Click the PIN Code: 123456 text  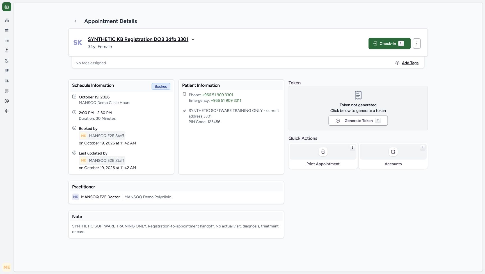point(204,122)
